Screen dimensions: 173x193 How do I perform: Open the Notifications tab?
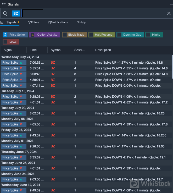point(58,22)
